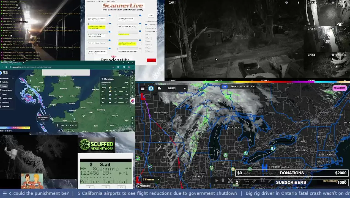Click the location pin icon on radar toolbar
Screen dimensions: 350x198
[x=223, y=181]
